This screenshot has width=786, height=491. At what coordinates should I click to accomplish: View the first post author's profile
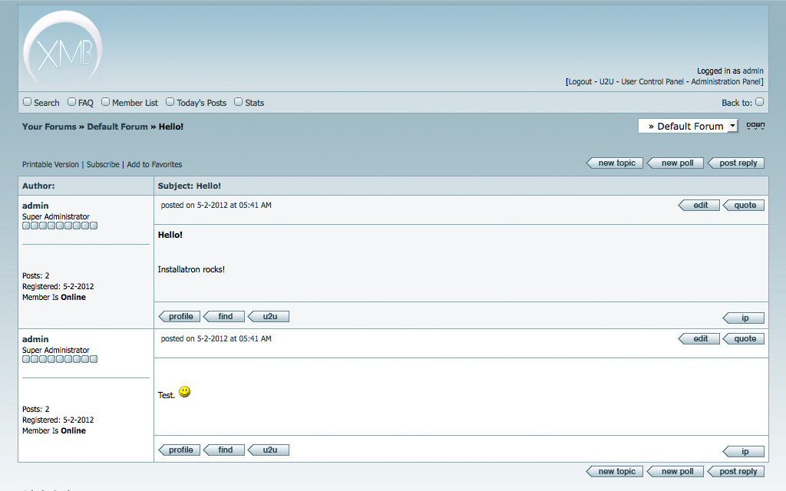[x=180, y=317]
